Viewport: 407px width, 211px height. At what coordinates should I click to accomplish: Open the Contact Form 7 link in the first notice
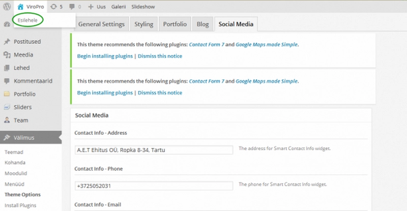(206, 45)
